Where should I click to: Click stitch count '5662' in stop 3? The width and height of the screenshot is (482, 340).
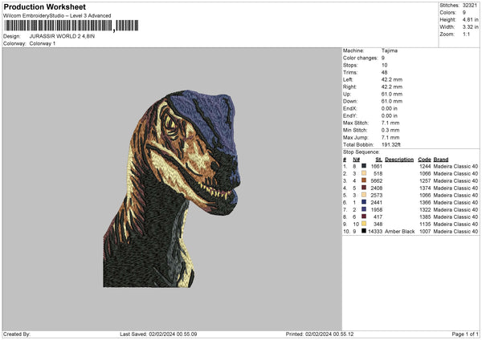[x=377, y=180]
